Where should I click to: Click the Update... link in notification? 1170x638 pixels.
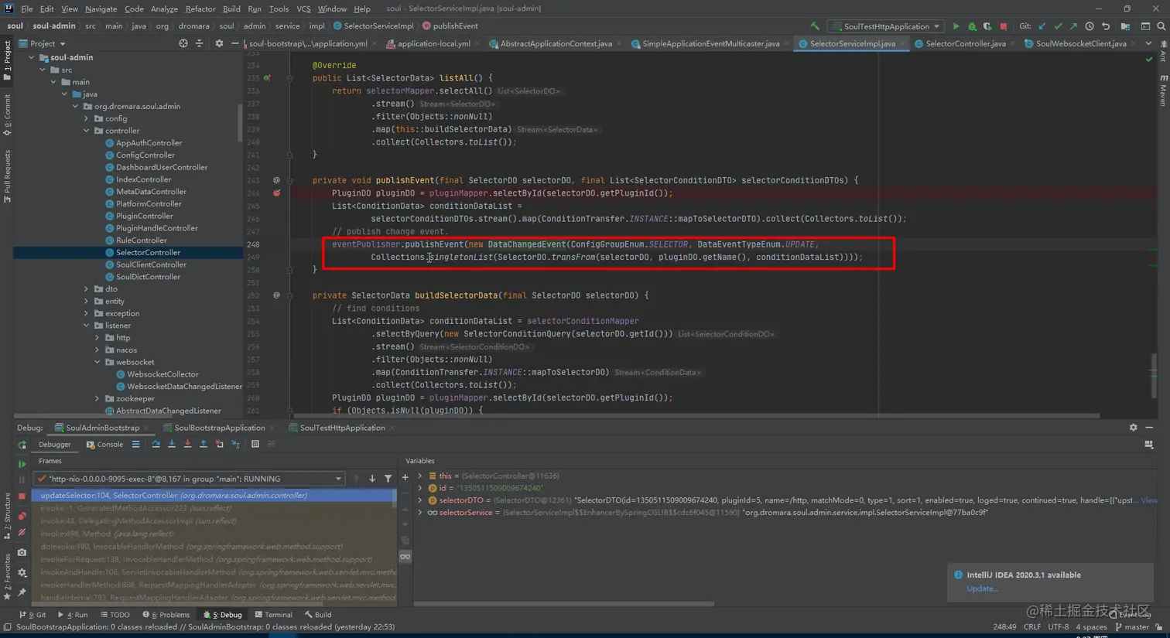pos(982,589)
